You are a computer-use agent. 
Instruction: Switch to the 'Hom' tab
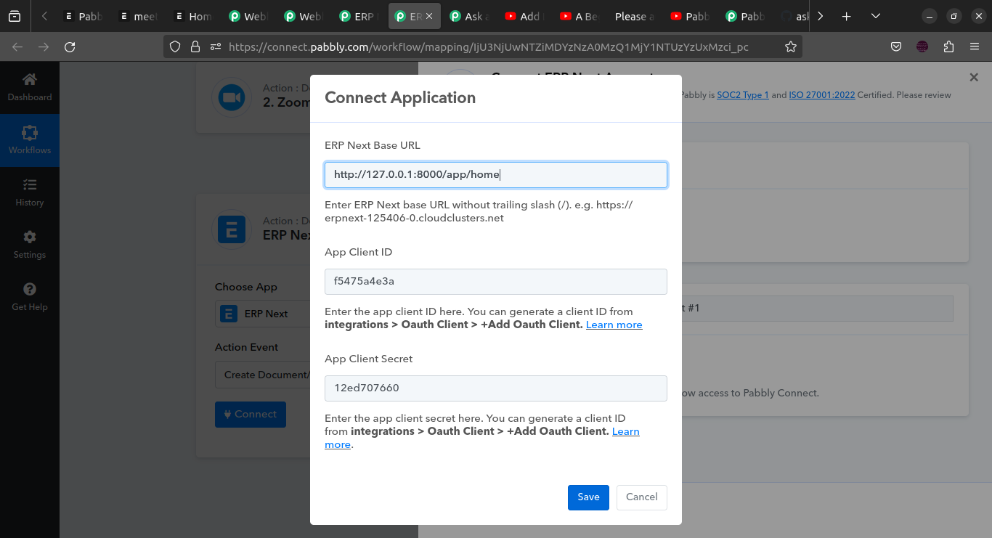(x=193, y=16)
